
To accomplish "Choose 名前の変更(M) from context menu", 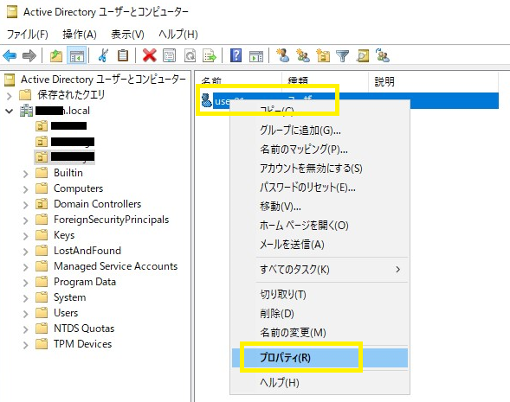I will [320, 333].
